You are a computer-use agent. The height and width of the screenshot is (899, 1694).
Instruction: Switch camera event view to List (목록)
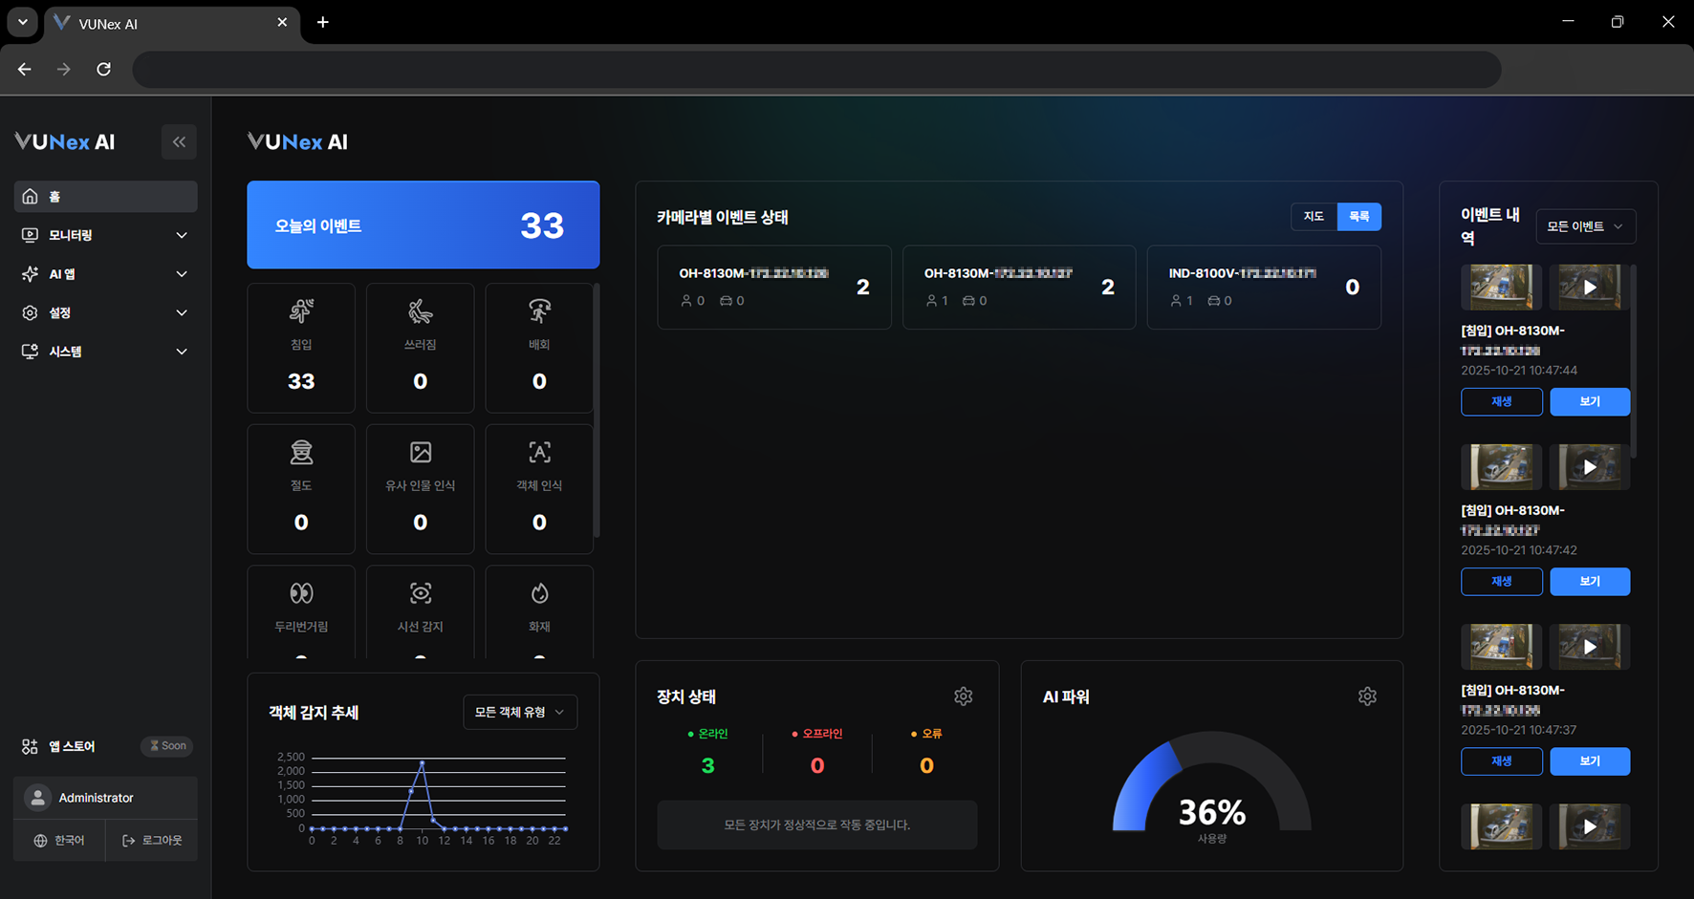coord(1358,217)
